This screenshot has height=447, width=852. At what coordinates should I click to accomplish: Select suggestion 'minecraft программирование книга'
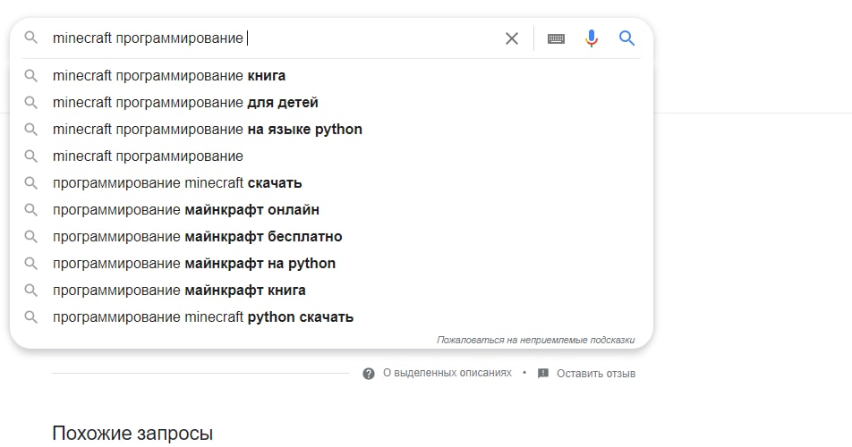tap(331, 75)
